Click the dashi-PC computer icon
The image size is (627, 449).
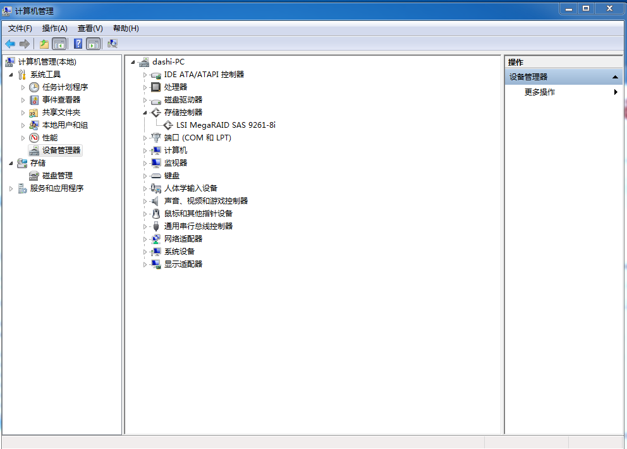point(144,62)
